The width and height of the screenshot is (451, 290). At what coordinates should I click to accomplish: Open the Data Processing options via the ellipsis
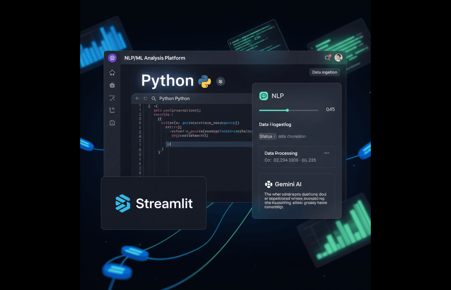(326, 152)
